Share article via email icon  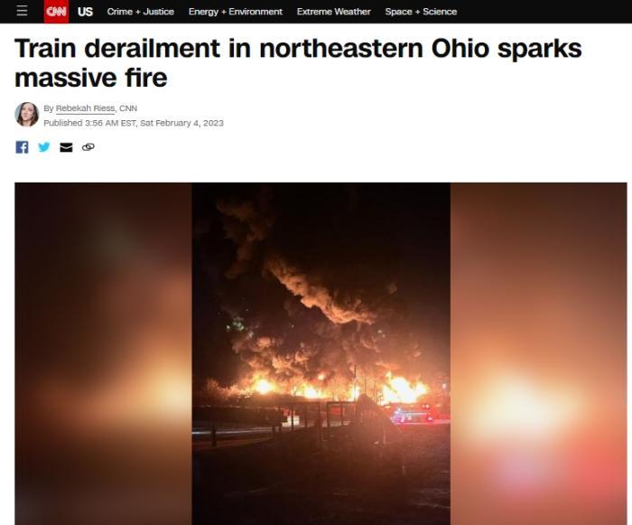pos(66,147)
